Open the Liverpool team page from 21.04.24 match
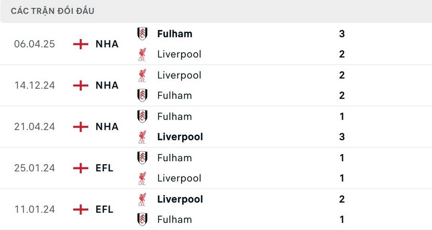 [180, 136]
